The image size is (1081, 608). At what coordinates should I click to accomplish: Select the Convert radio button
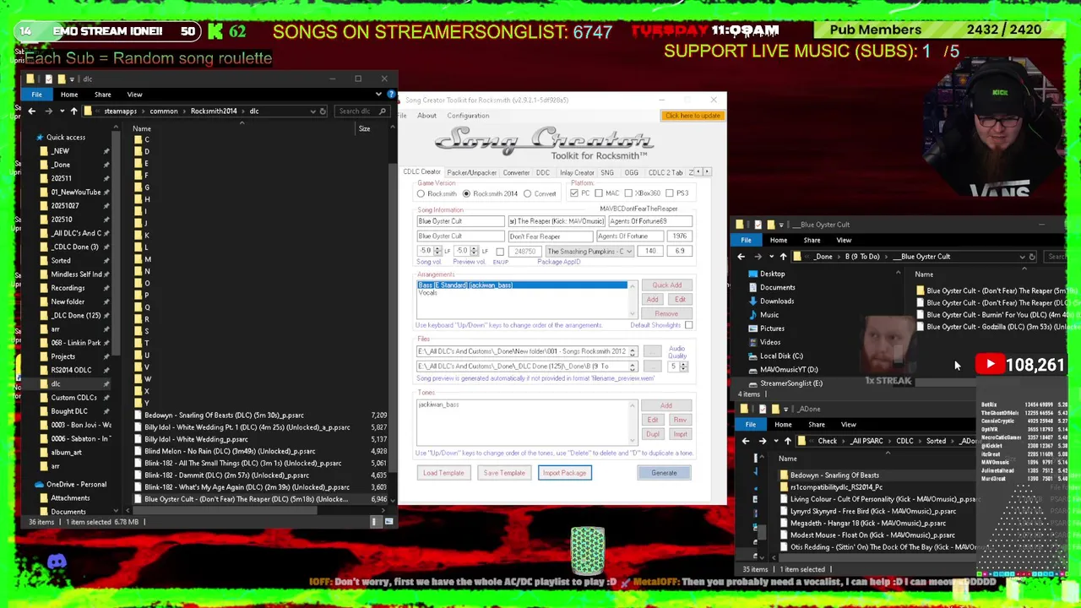click(528, 193)
